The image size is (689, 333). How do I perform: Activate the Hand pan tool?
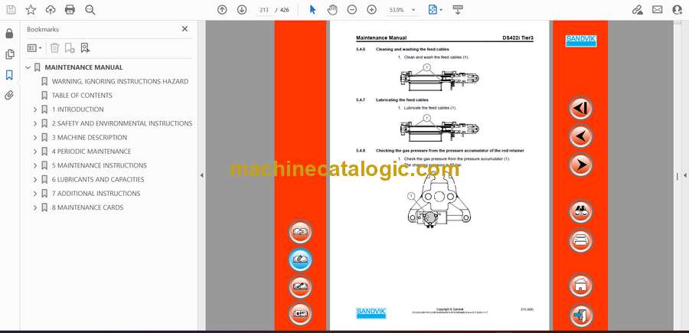coord(332,10)
